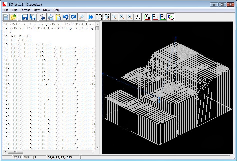Toggle the selection rectangle mode
237x161 pixels.
pyautogui.click(x=99, y=17)
